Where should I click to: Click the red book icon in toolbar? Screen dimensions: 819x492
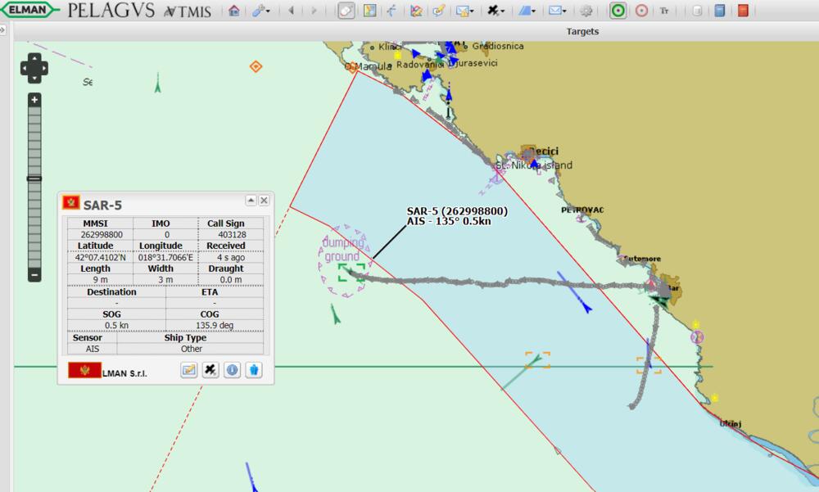[743, 11]
